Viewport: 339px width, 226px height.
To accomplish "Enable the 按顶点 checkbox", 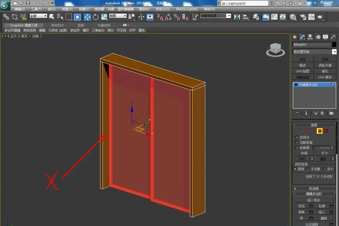I will [x=297, y=137].
